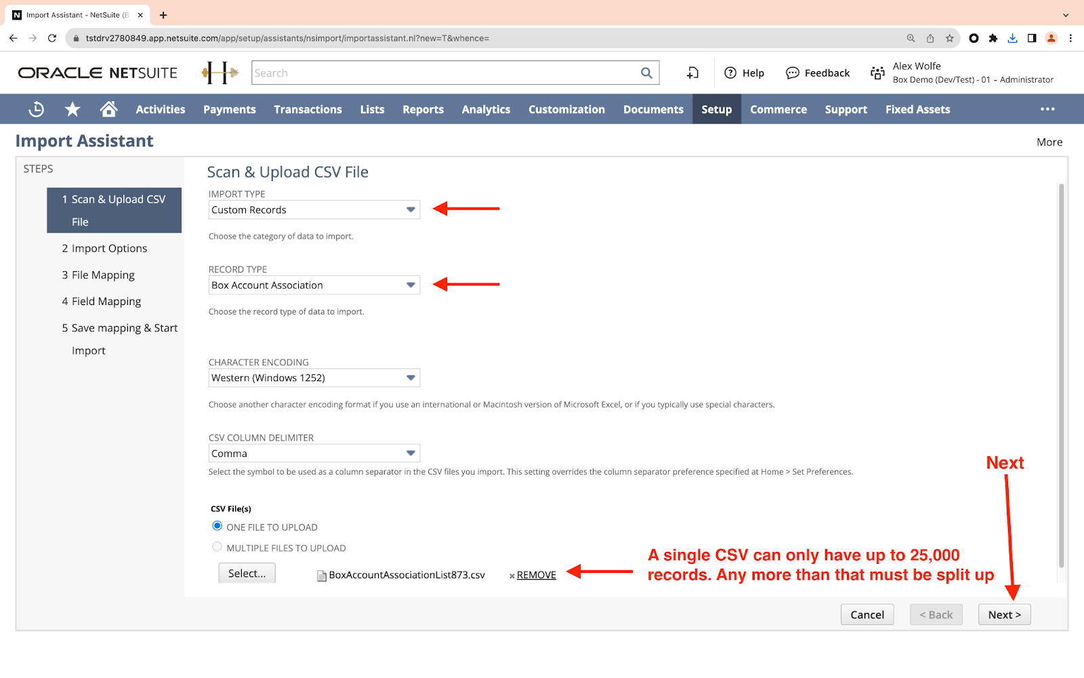Click the REMOVE link for uploaded CSV
This screenshot has height=678, width=1084.
536,575
